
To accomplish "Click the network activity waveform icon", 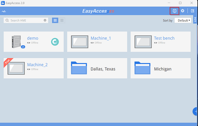I will click(x=4, y=11).
